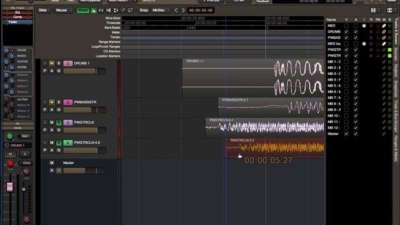Click first PWGTR row green solo indicator
Screen dimensions: 400x225
point(390,50)
